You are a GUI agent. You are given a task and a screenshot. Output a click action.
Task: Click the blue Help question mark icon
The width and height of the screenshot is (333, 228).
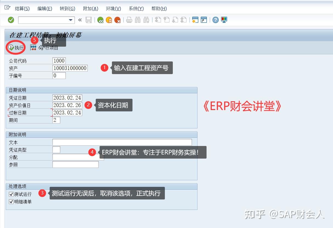pos(215,20)
